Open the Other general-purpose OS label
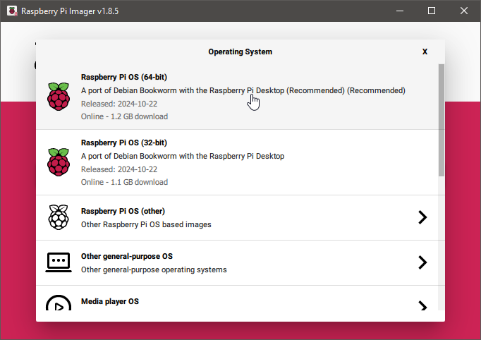This screenshot has width=481, height=340. point(127,256)
